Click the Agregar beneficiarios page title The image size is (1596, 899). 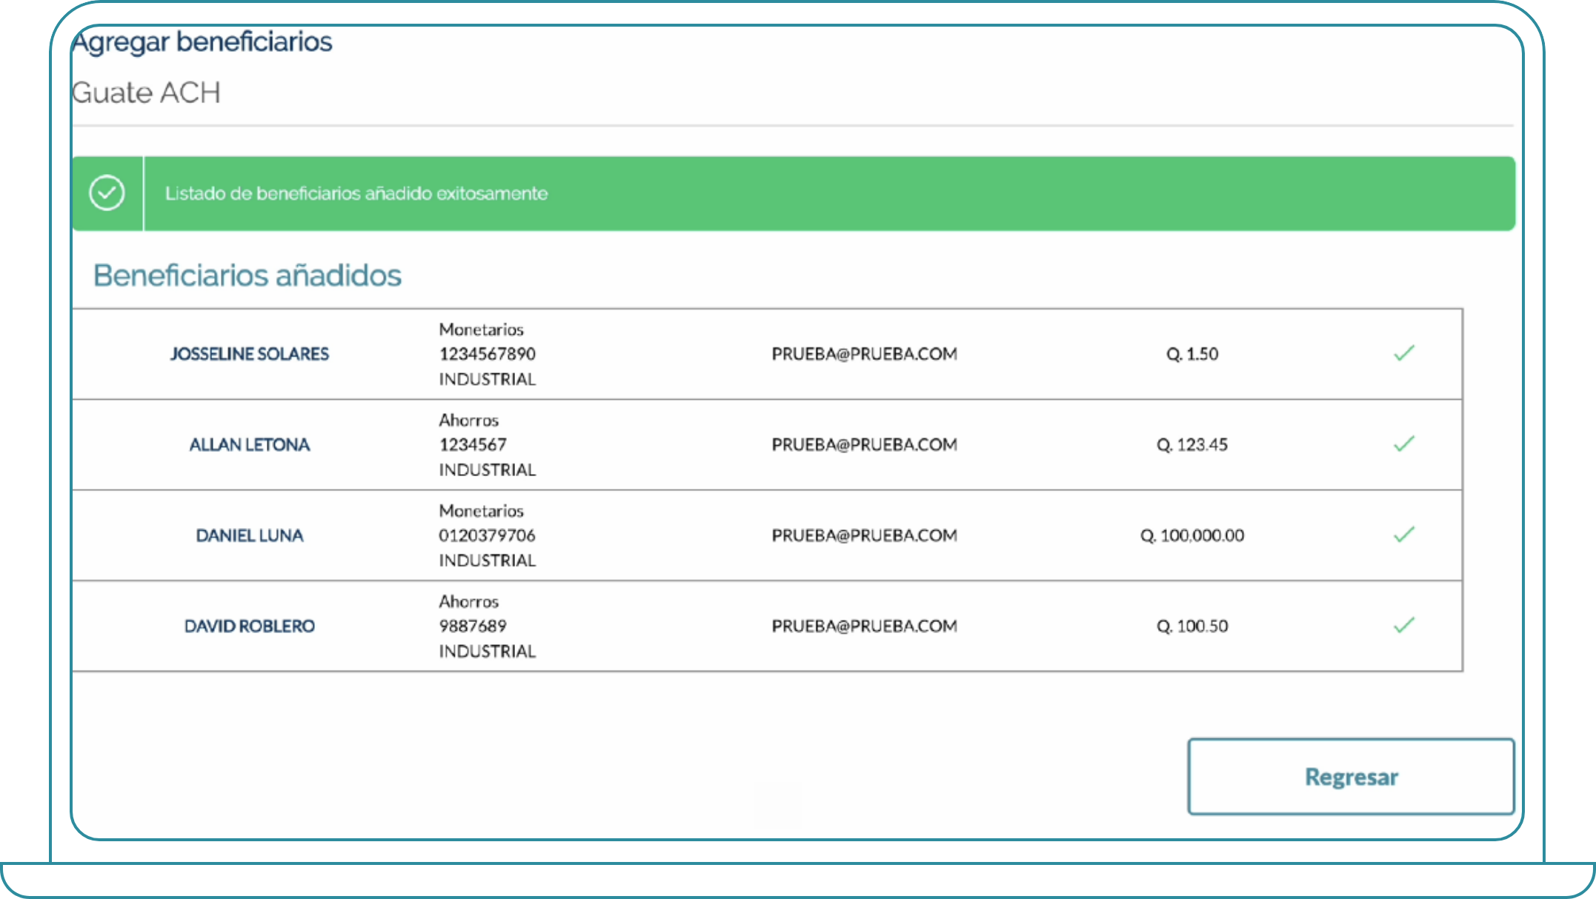point(202,42)
